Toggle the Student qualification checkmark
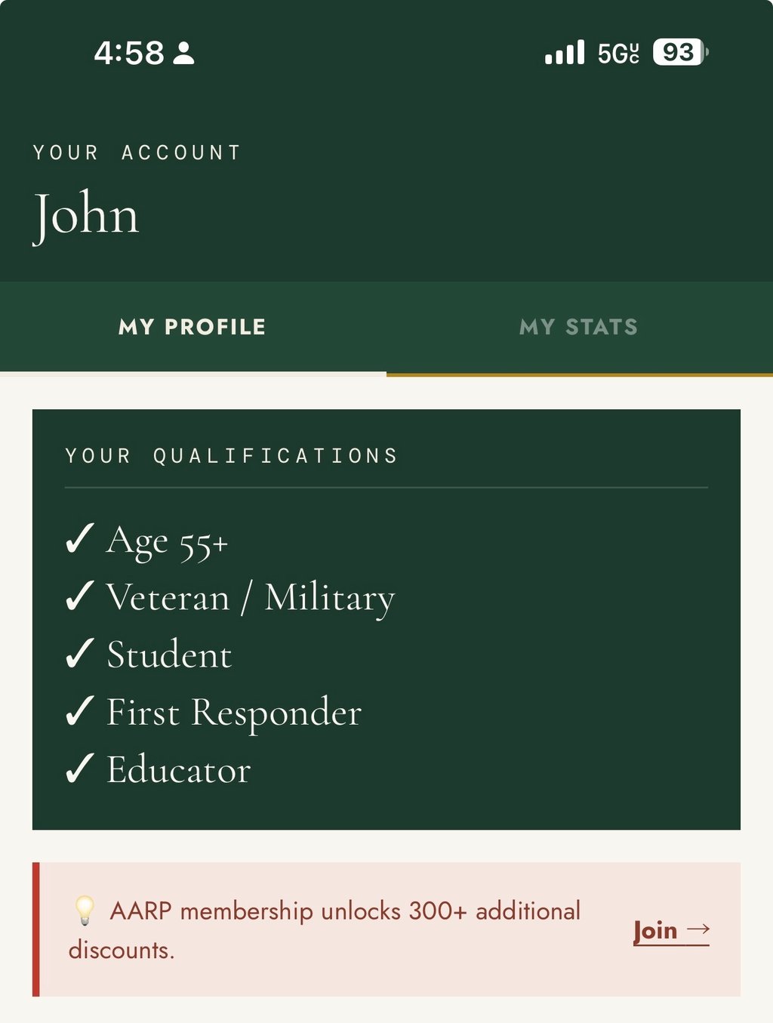This screenshot has height=1023, width=773. (79, 654)
